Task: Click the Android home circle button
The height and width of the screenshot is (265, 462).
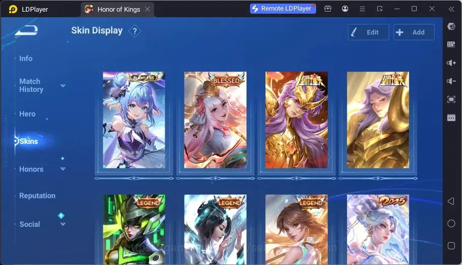Action: (x=451, y=223)
